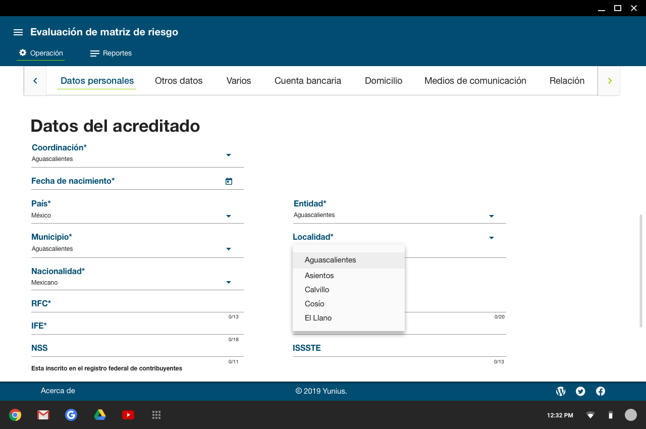Viewport: 646px width, 429px height.
Task: Click the page vertical scrollbar
Action: click(641, 270)
